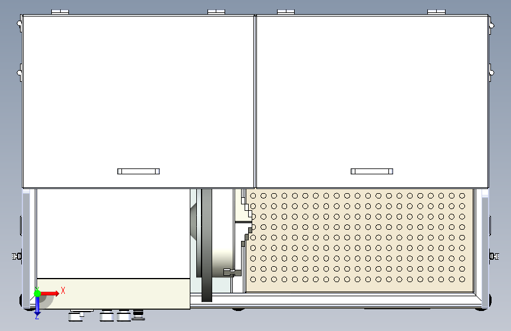The height and width of the screenshot is (331, 511).
Task: Click the red X axis label
Action: click(x=63, y=290)
